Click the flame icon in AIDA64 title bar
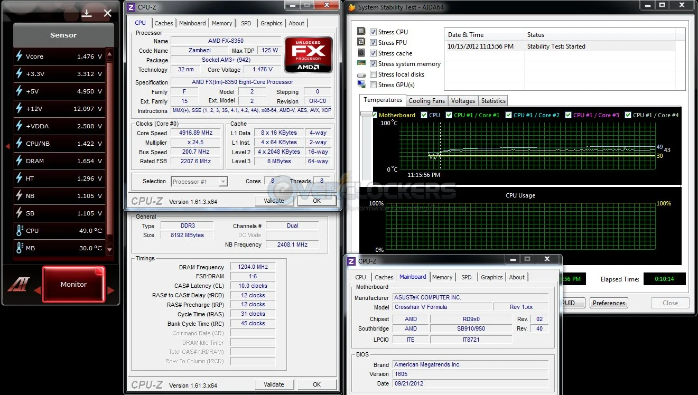 pos(352,7)
